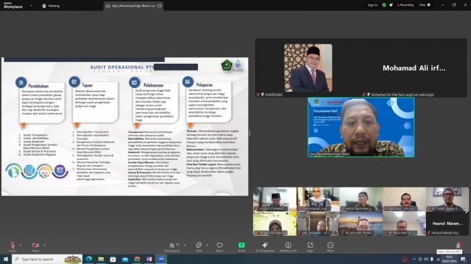Open the Participants panel
The image size is (471, 264).
point(172,247)
